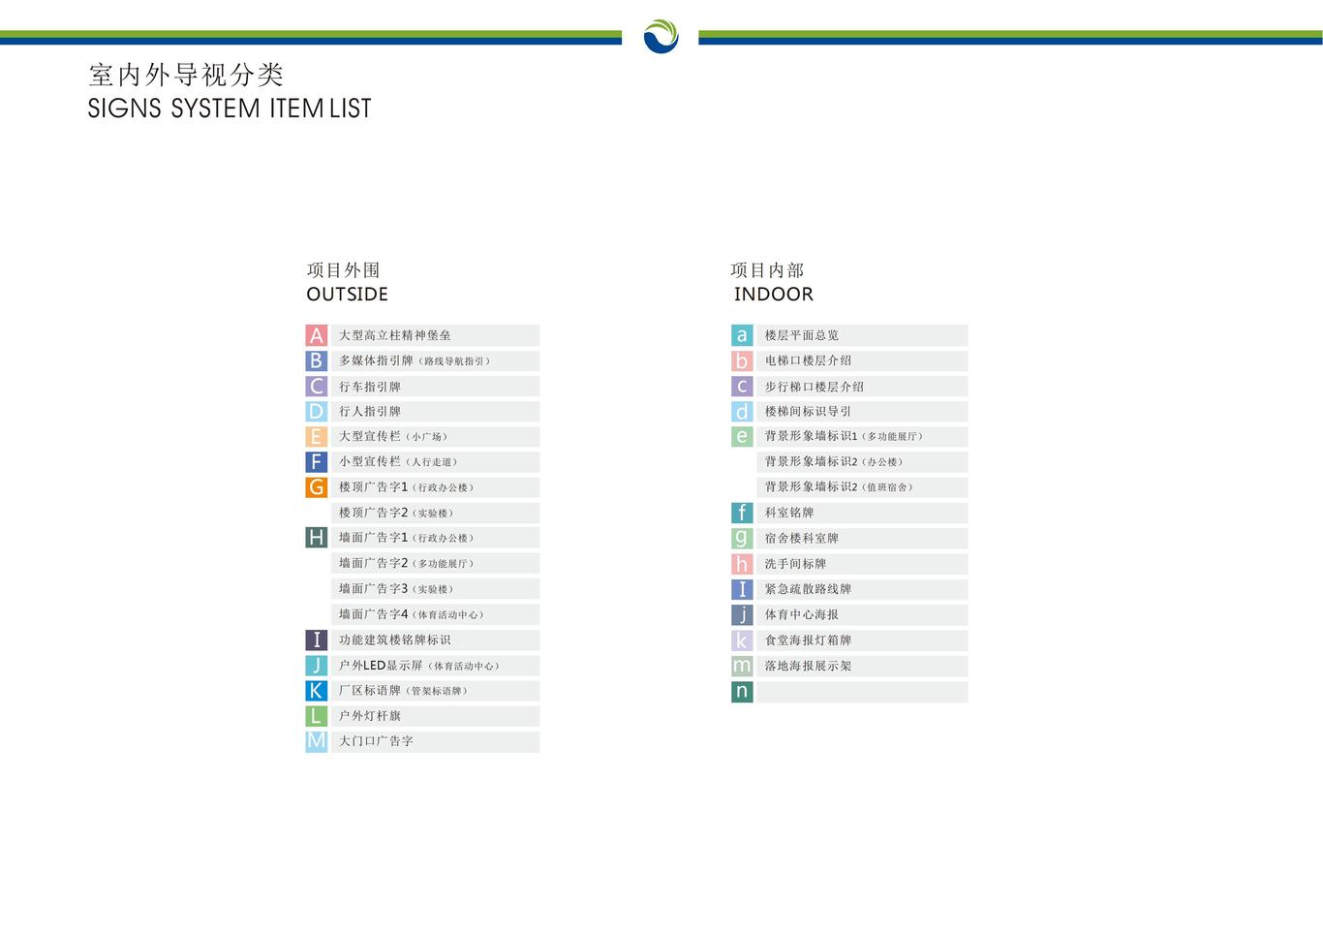Click the 大型宣传栏（小广场）row

(x=435, y=436)
